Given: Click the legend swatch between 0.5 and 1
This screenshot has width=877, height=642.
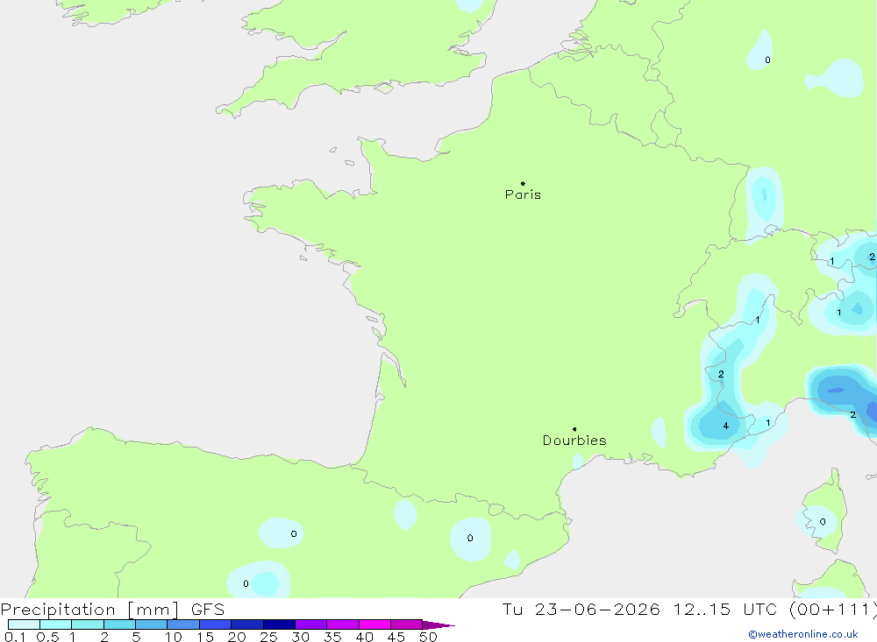Looking at the screenshot, I should coord(56,624).
